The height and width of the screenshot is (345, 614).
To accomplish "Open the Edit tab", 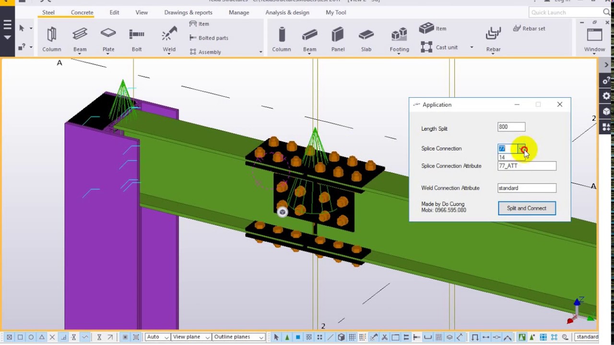I will tap(114, 12).
